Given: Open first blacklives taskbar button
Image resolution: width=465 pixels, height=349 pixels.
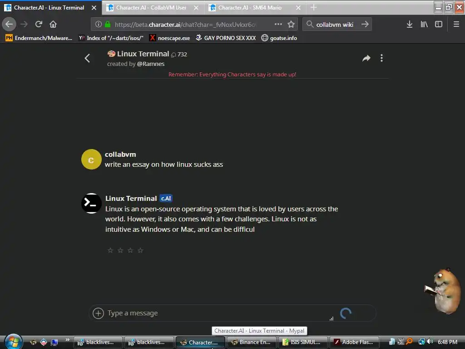Looking at the screenshot, I should [x=98, y=342].
